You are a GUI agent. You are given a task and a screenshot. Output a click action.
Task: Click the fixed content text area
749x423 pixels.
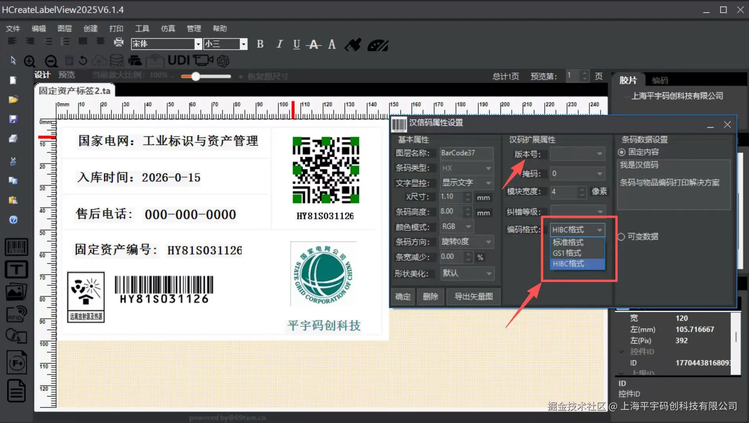pos(674,185)
